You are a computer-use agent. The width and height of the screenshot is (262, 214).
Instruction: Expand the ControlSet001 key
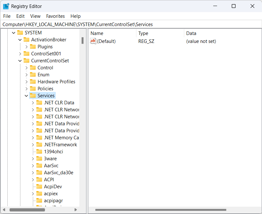20,54
